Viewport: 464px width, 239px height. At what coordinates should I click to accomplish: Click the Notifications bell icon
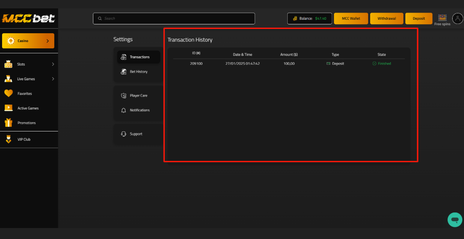124,110
